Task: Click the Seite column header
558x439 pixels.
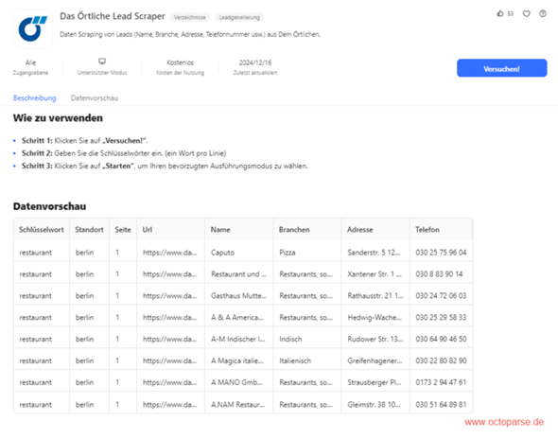Action: pyautogui.click(x=123, y=230)
